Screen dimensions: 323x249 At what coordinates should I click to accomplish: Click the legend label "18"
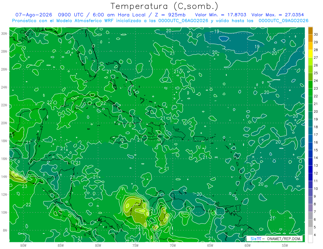[x=316, y=127]
